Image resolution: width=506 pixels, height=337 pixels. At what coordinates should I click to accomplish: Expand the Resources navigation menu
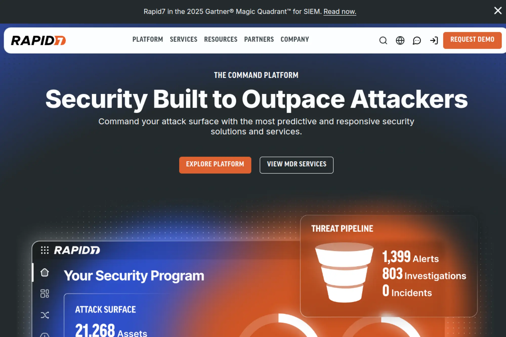pyautogui.click(x=221, y=39)
